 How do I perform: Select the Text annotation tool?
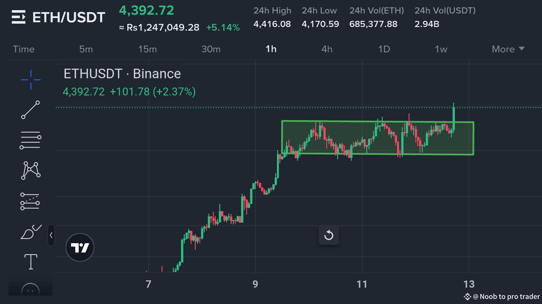tap(31, 262)
